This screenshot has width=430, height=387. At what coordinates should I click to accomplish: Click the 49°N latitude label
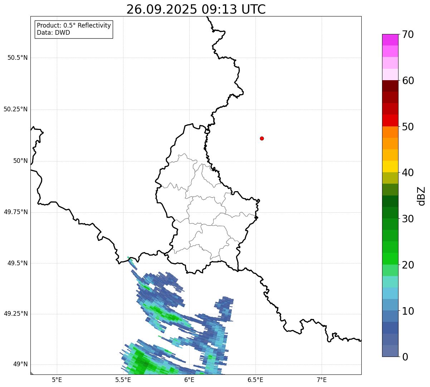20,364
